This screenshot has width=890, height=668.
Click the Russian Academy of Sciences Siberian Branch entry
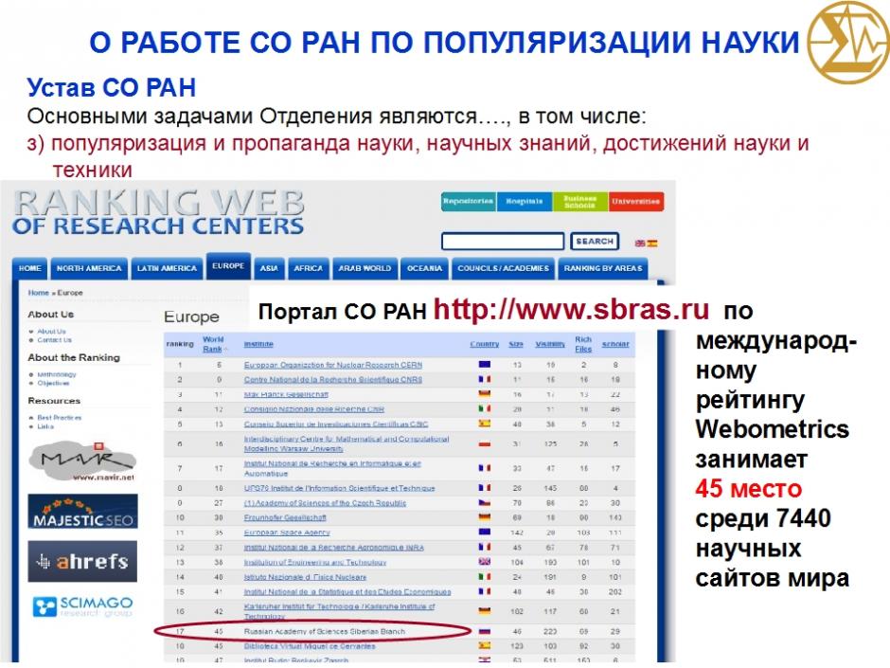pos(325,632)
